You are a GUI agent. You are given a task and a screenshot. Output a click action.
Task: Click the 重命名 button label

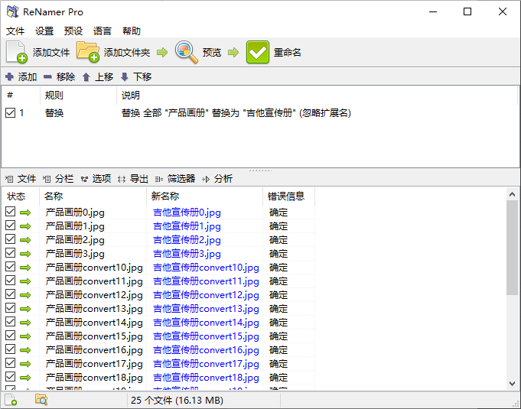tap(288, 53)
